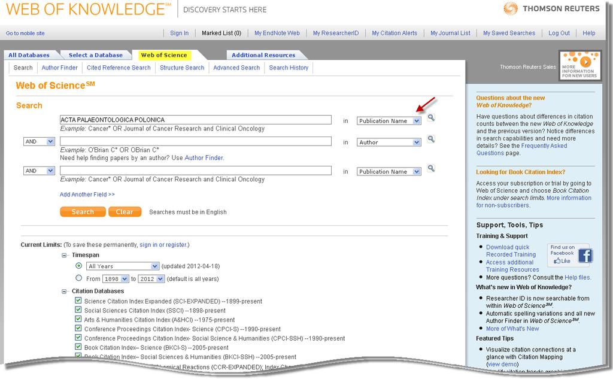Open the Help link in the top bar
Viewport: 613px width, 379px height.
click(589, 34)
